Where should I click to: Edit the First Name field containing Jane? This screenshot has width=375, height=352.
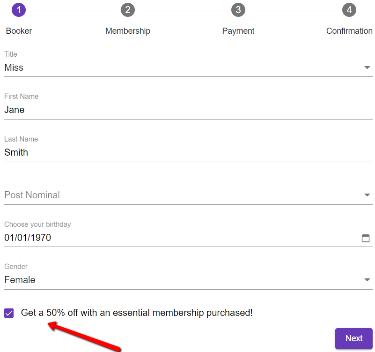click(188, 110)
